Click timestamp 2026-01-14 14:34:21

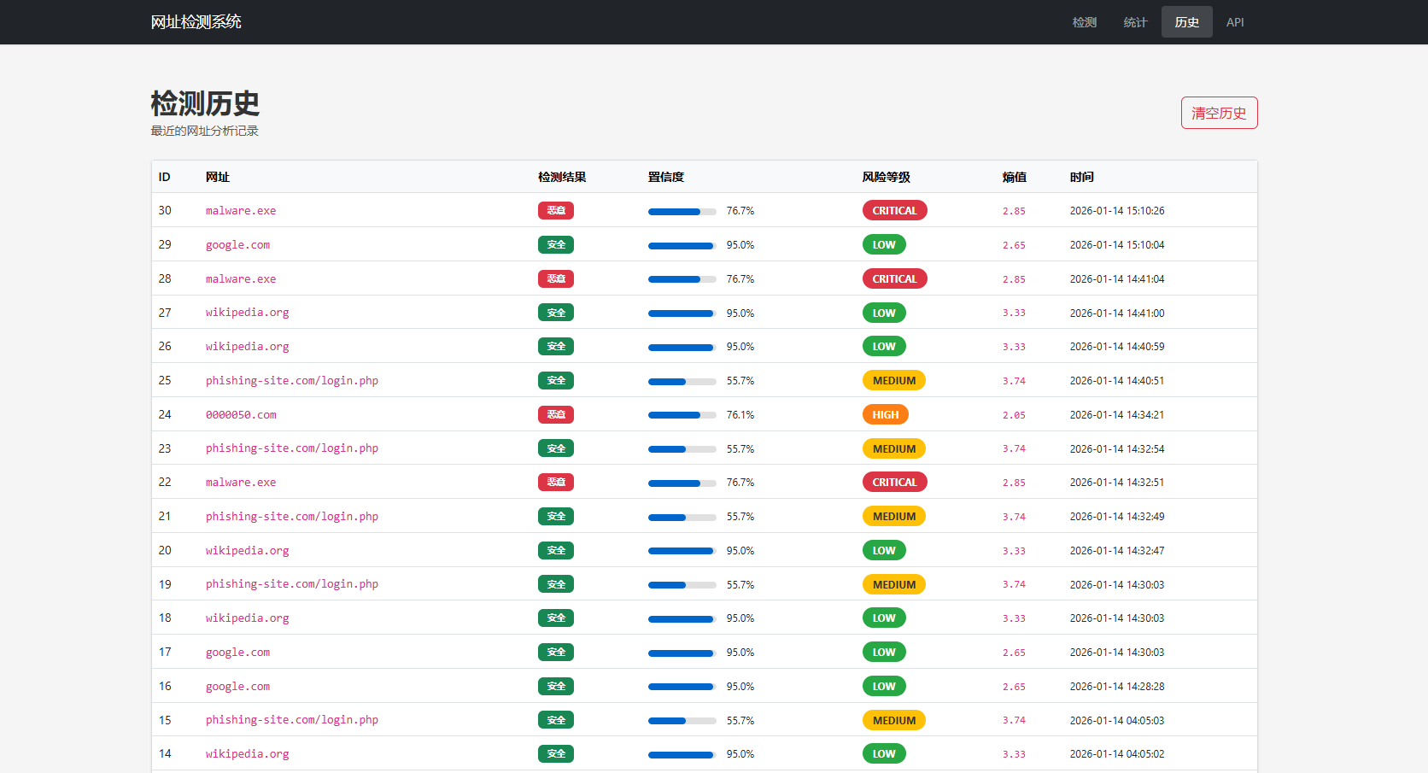pyautogui.click(x=1117, y=415)
